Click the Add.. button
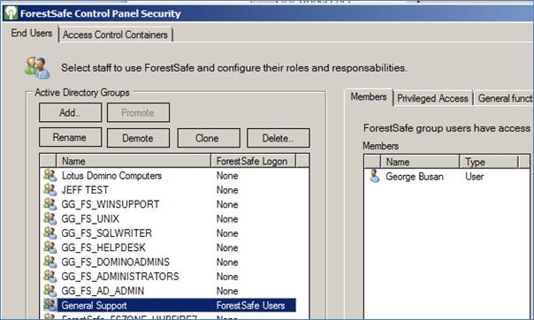Image resolution: width=534 pixels, height=320 pixels. pos(70,112)
